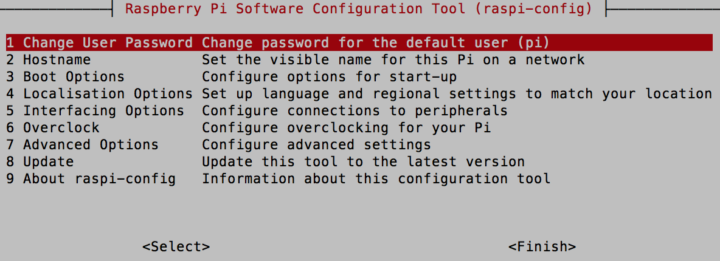Select the Update menu entry

359,161
